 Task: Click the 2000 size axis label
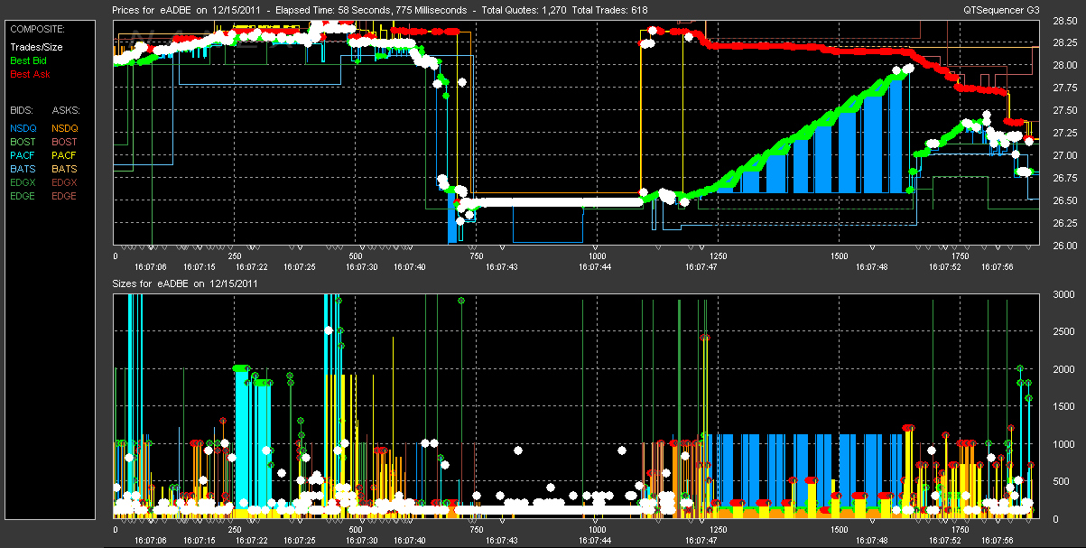pyautogui.click(x=1063, y=369)
